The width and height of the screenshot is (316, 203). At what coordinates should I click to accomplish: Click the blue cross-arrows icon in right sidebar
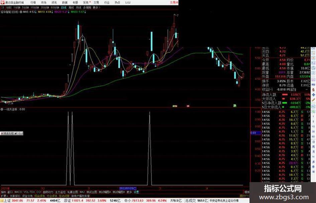[313, 95]
